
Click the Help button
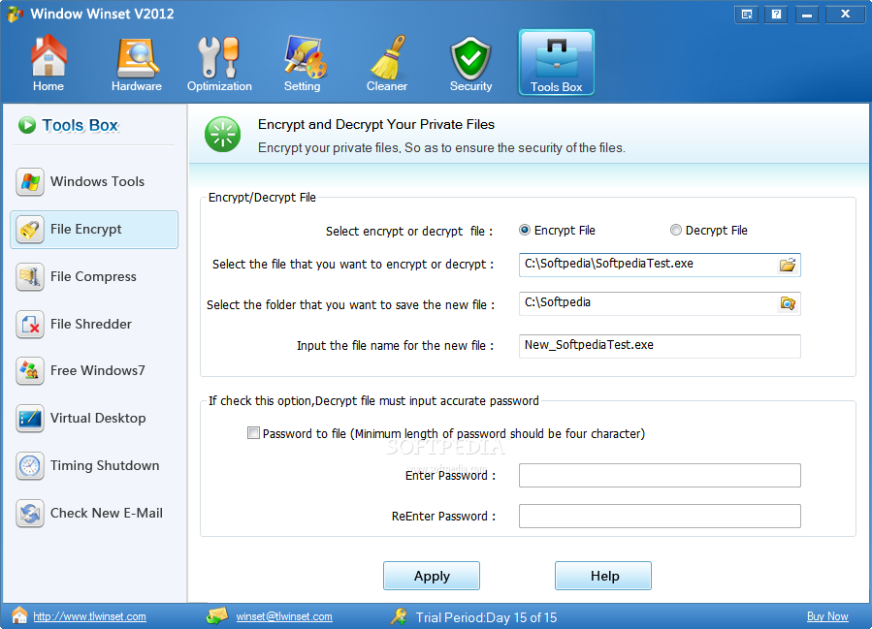click(603, 576)
